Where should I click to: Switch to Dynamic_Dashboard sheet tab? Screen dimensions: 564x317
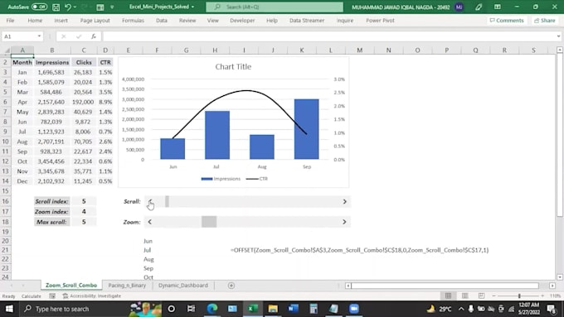[x=183, y=286]
